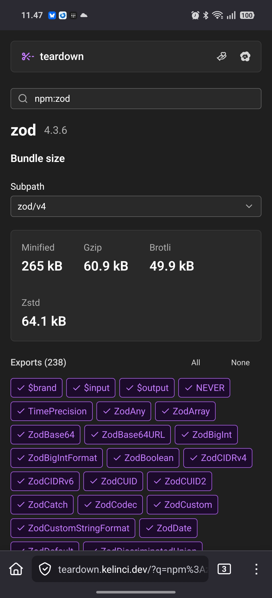Click the npm:zod search field

141,98
